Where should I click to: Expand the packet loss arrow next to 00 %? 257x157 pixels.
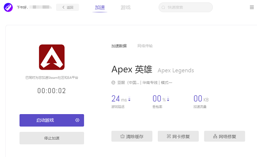168,99
